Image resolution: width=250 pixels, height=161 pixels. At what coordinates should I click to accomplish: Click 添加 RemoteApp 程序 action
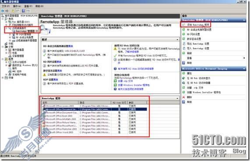tap(198, 24)
